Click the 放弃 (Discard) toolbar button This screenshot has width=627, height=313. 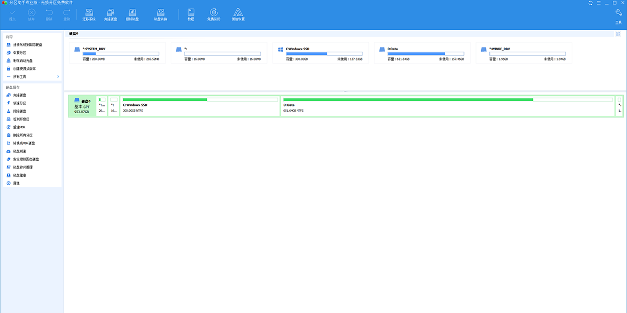31,15
